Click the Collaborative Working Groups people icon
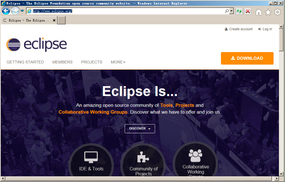The image size is (285, 182). [195, 155]
